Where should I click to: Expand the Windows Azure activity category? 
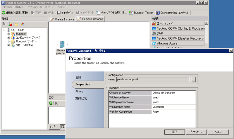(x=178, y=43)
